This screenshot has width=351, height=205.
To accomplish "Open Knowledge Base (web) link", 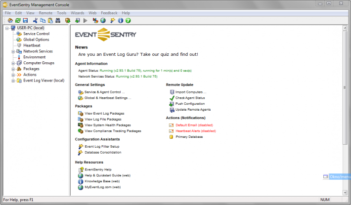I will pyautogui.click(x=102, y=181).
